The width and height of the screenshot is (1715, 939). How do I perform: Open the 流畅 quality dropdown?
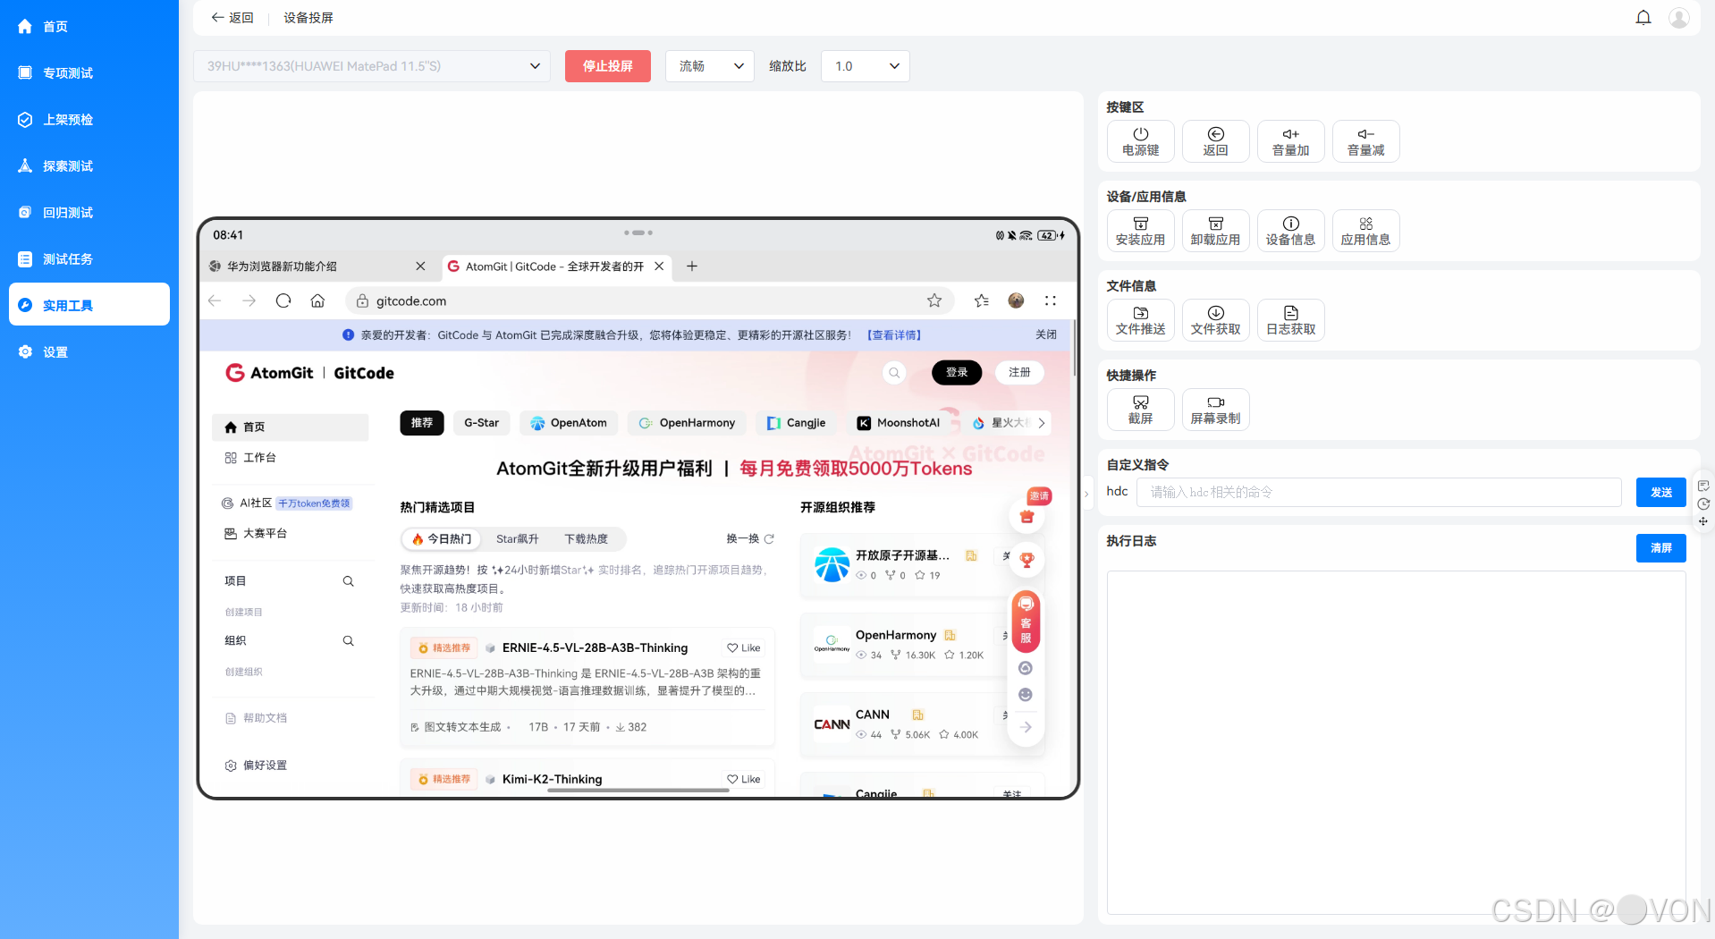point(708,65)
